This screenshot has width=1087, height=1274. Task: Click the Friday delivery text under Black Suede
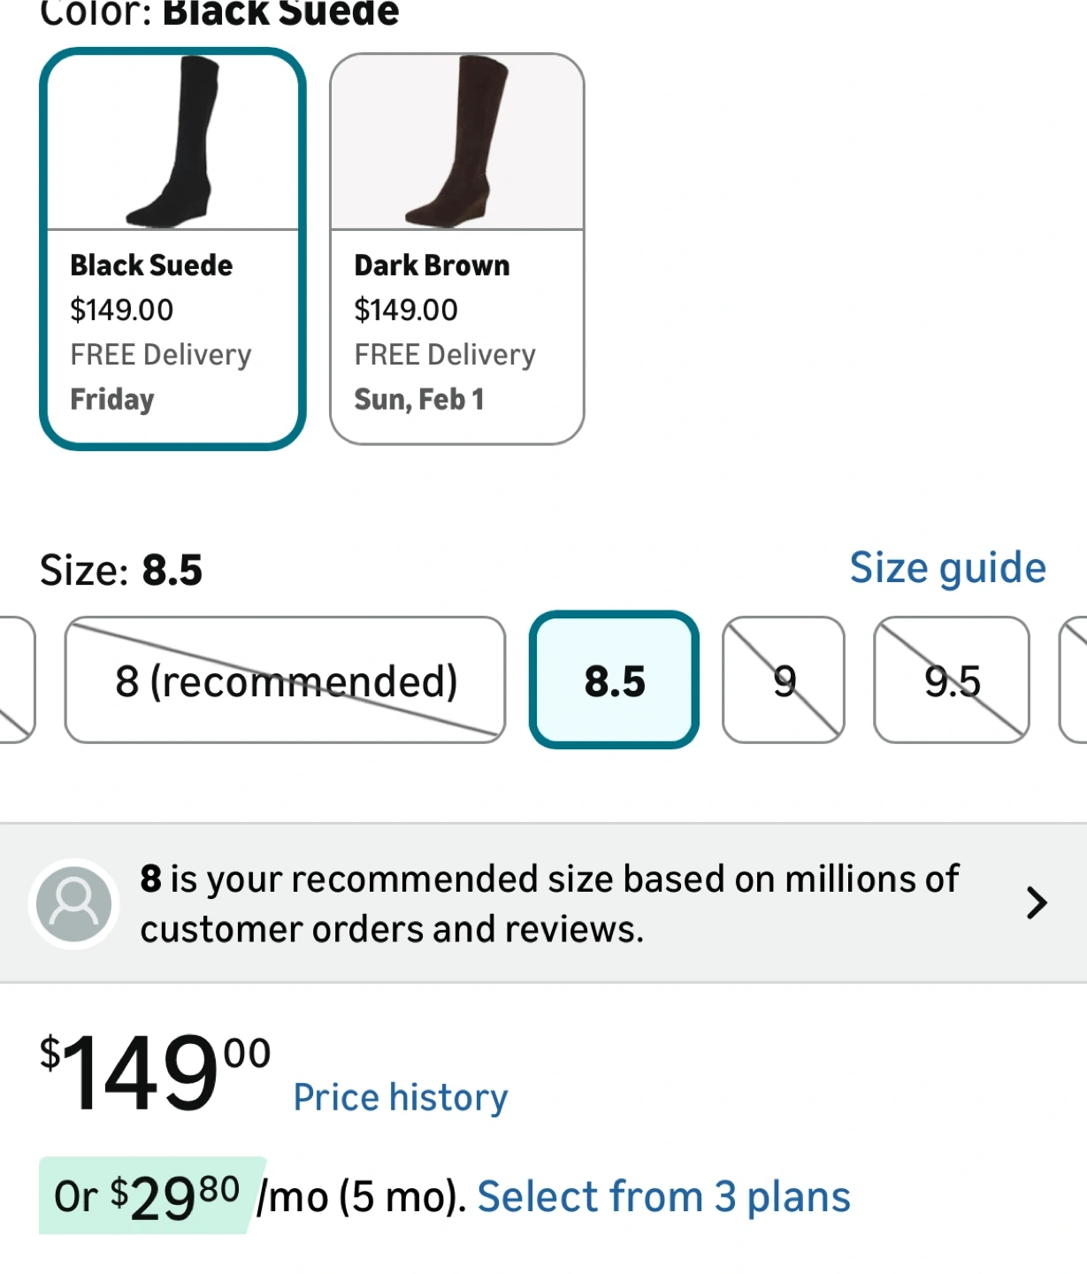(112, 400)
